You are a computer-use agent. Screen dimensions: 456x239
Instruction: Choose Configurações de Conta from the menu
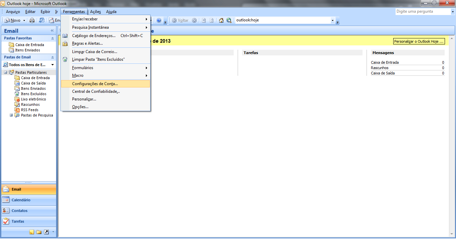(x=105, y=84)
